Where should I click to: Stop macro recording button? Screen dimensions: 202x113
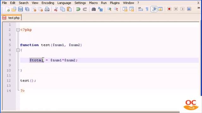176,9
